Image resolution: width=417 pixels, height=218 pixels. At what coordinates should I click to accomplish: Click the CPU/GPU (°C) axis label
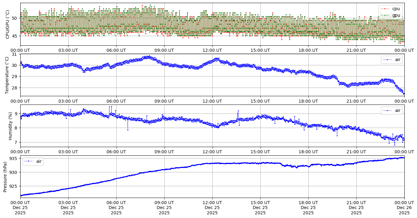pyautogui.click(x=8, y=24)
